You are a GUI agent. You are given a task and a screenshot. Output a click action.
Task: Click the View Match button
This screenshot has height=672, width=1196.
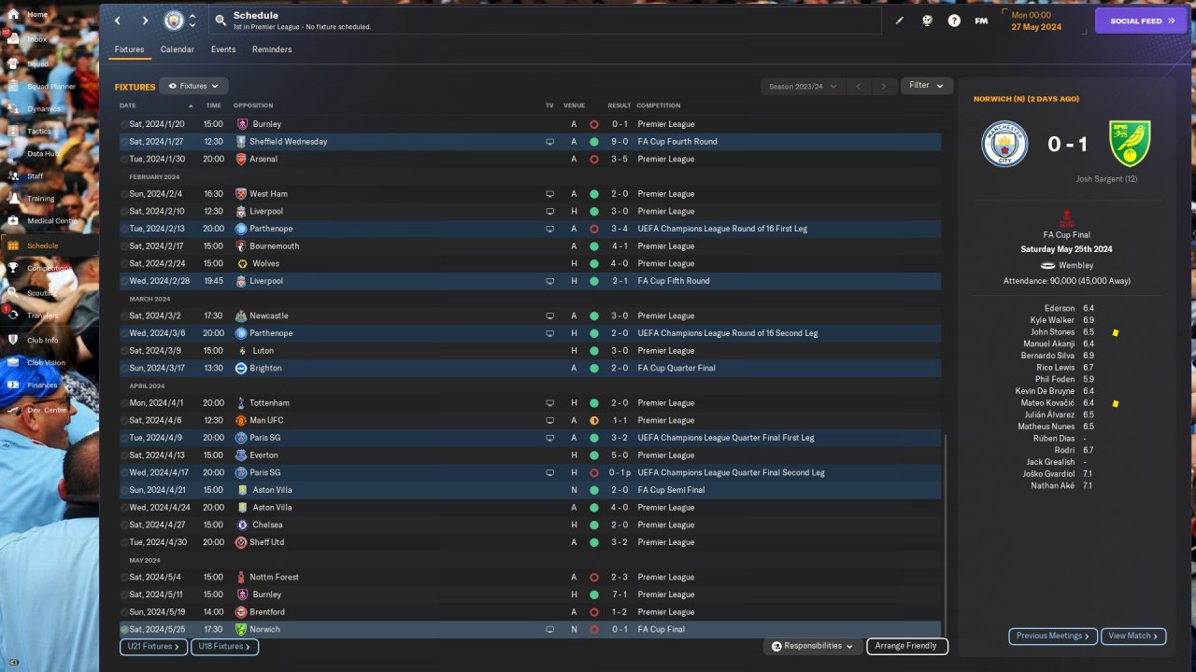[1133, 636]
